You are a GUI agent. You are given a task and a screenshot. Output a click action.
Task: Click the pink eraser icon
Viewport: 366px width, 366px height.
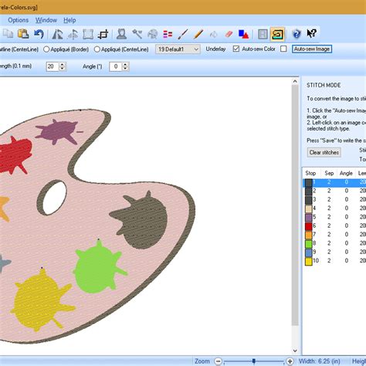[x=229, y=34]
